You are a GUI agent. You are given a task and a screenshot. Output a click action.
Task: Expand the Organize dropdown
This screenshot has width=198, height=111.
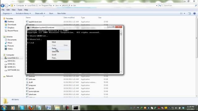point(7,13)
